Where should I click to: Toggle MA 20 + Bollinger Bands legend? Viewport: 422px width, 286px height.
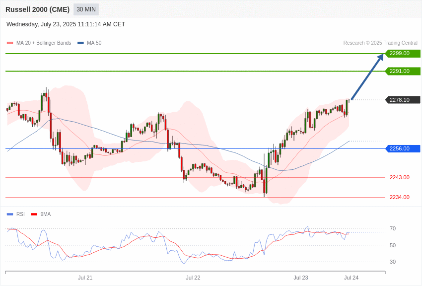click(39, 43)
